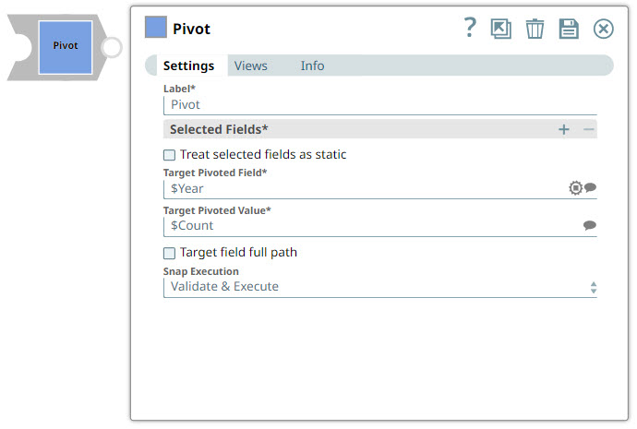Click comment bubble beside Target Pivoted Value
Viewport: 637px width, 429px height.
coord(590,225)
